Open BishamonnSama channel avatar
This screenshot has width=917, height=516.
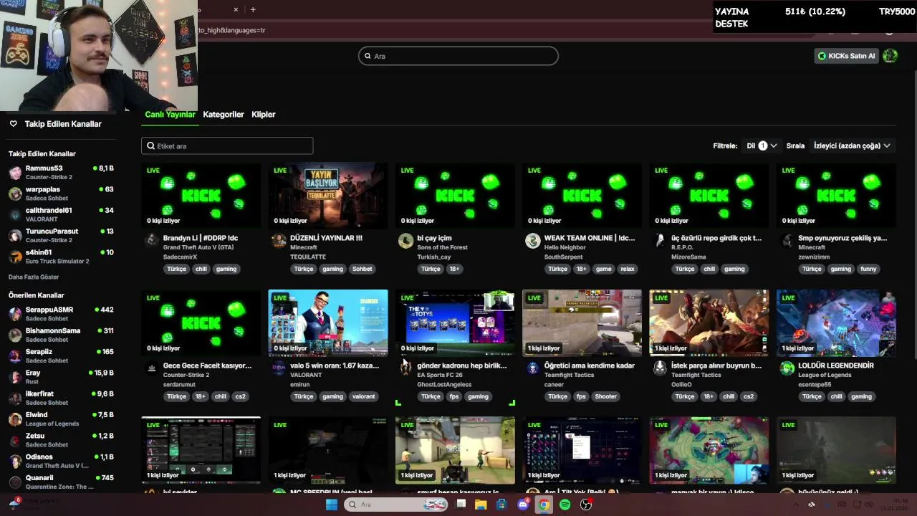pyautogui.click(x=15, y=335)
